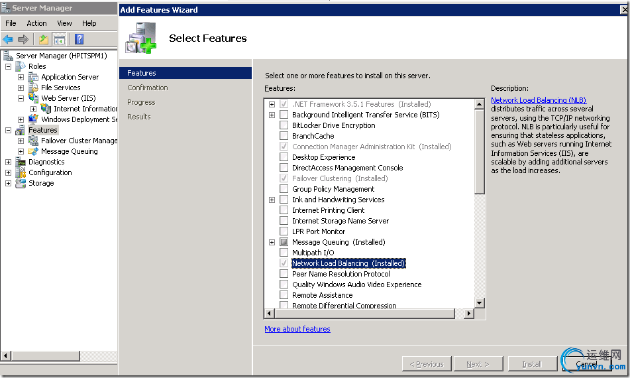Click the blue Help toolbar icon

79,39
